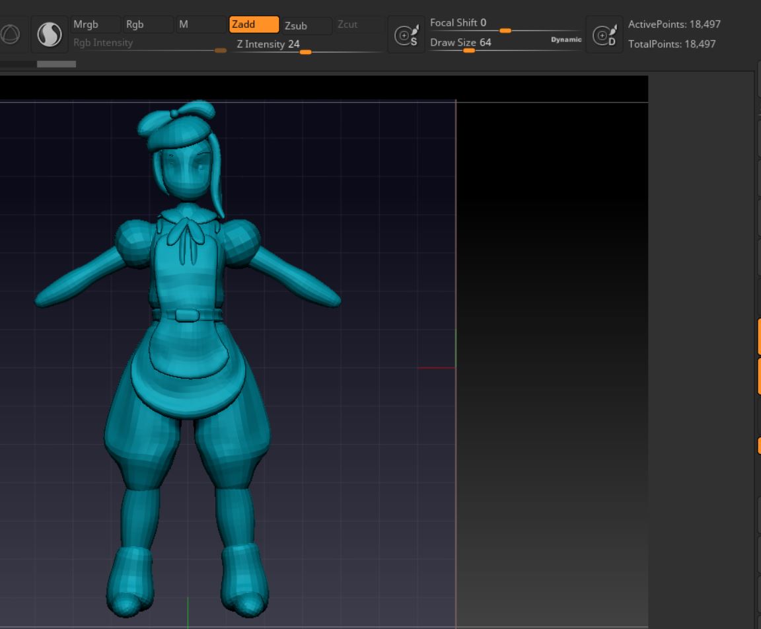Click the half-shaded sphere icon beside Mrgb
The image size is (761, 629).
50,34
